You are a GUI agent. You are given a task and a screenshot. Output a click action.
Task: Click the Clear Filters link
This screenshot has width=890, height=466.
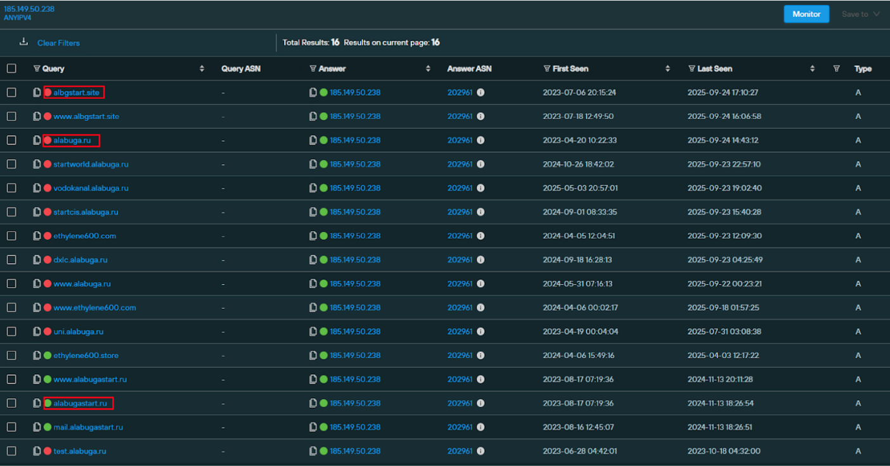tap(58, 43)
